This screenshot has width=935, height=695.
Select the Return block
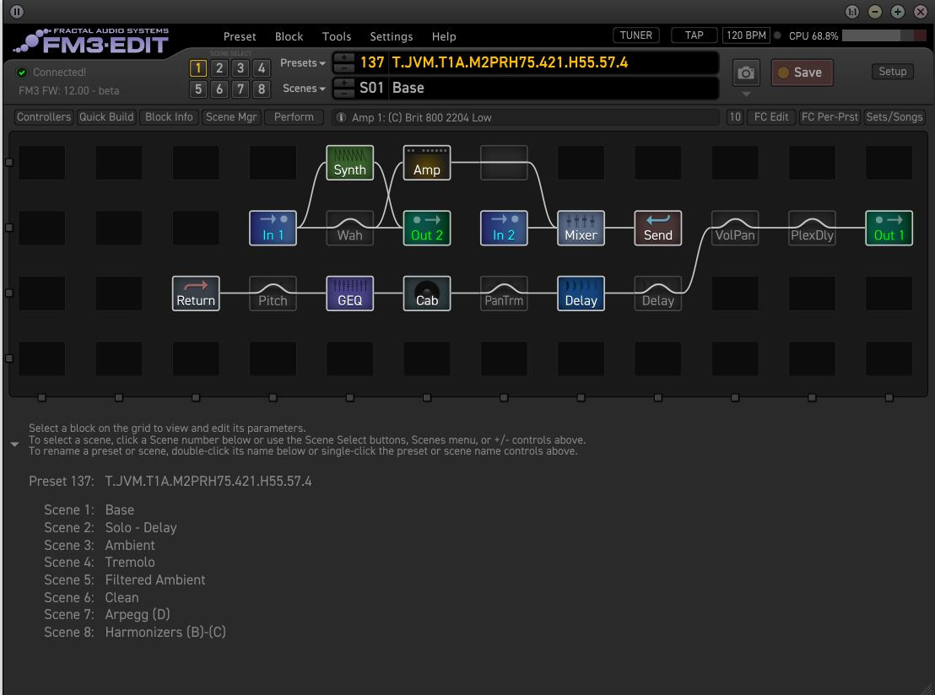[196, 294]
